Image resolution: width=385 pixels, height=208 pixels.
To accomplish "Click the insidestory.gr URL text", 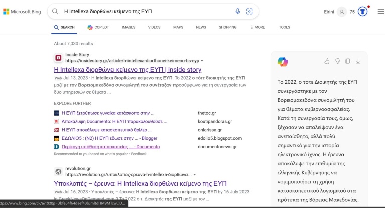I will point(133,61).
